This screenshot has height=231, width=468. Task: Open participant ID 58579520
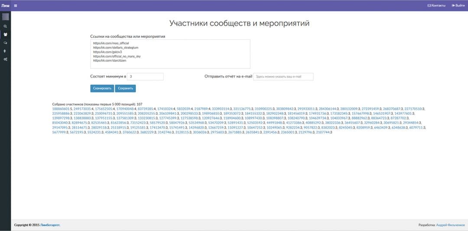tap(157, 123)
